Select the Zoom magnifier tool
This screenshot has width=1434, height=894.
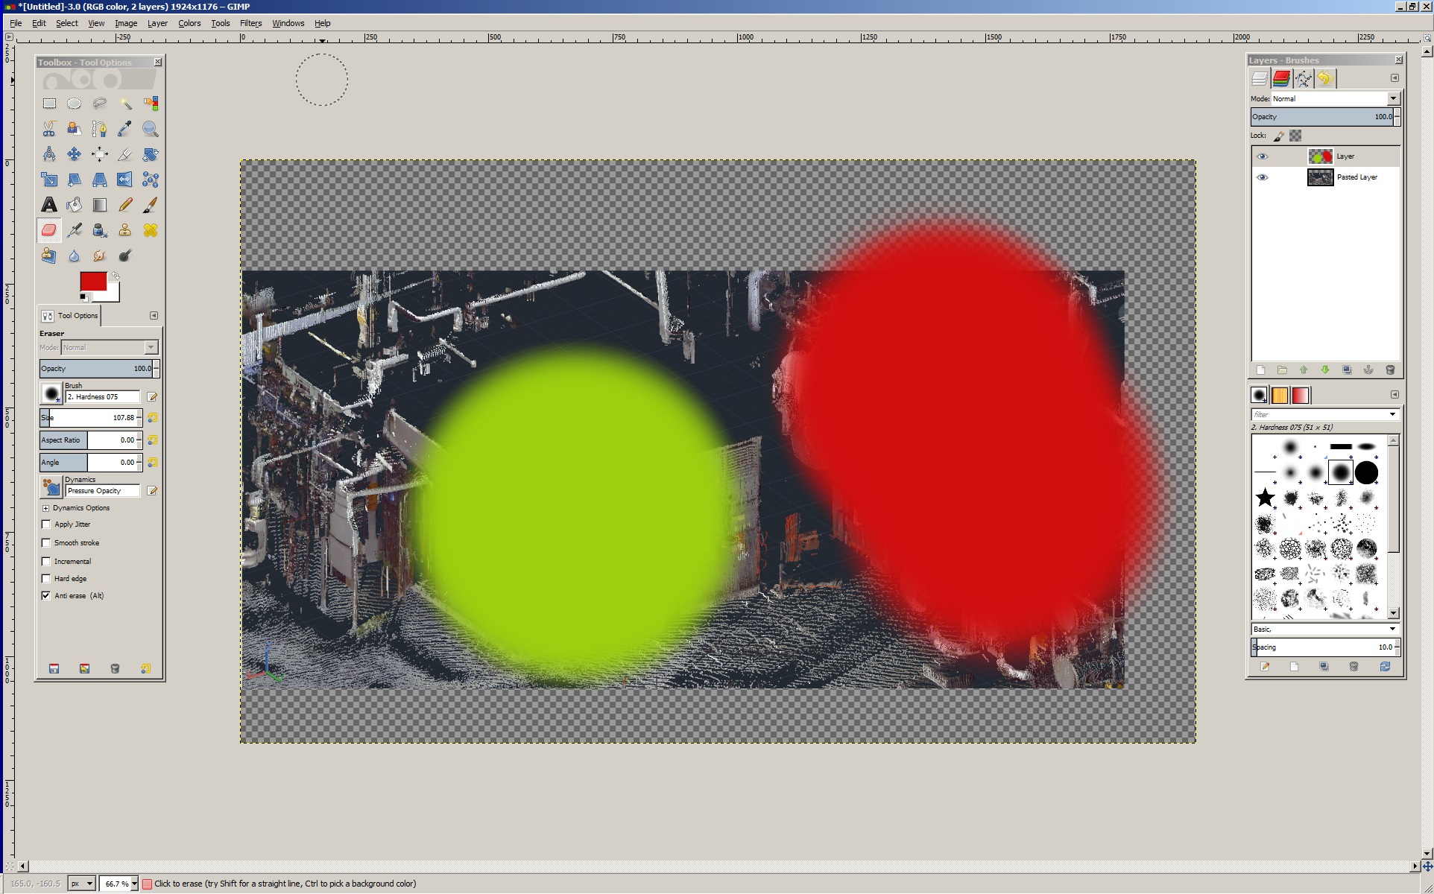(151, 129)
